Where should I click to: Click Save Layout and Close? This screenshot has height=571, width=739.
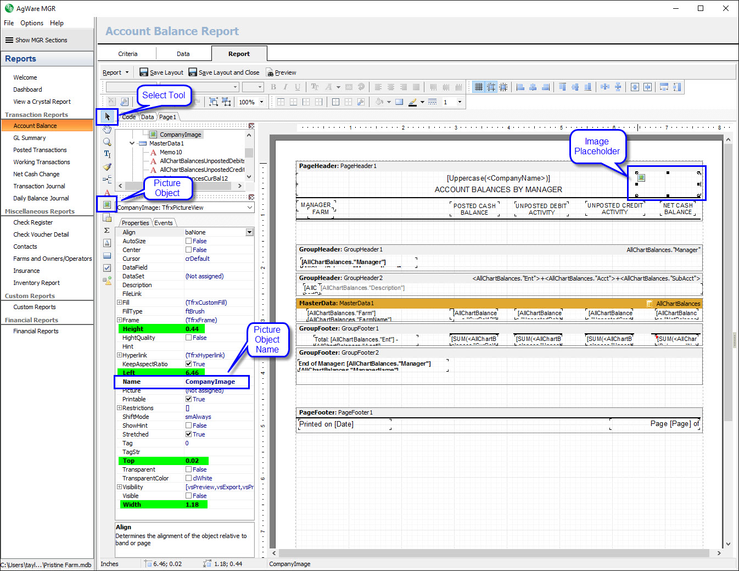tap(224, 72)
